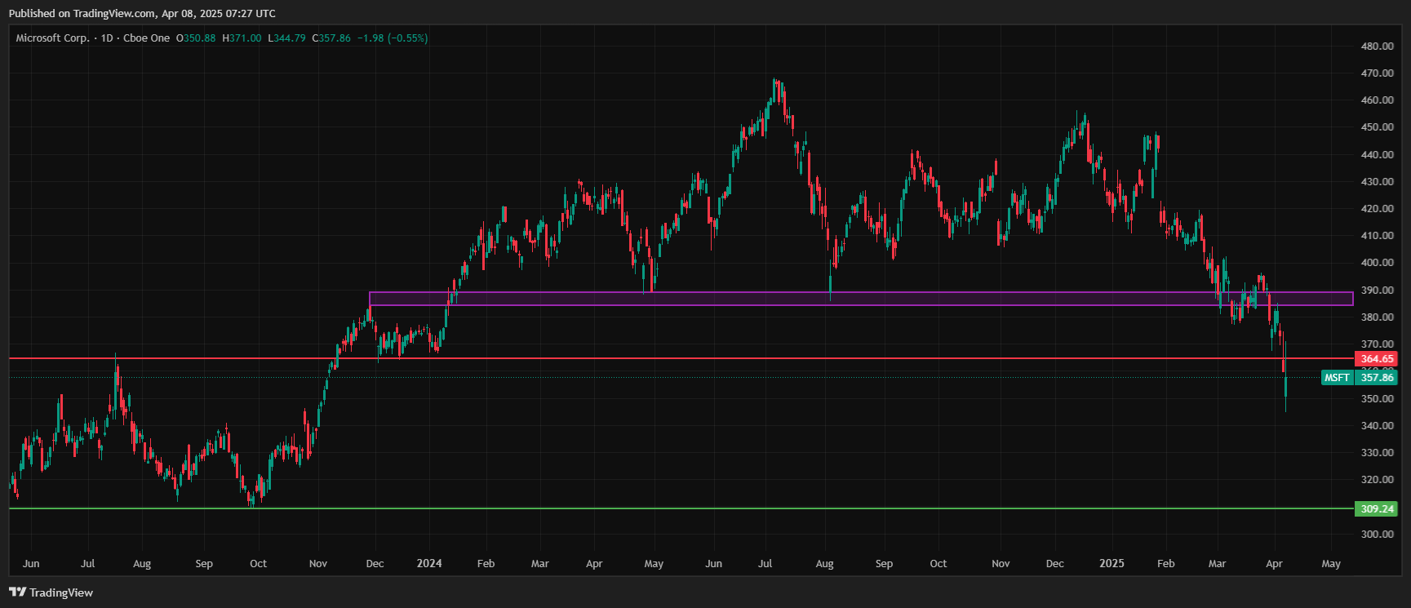Click the MSFT ticker tag on the price axis

tap(1337, 378)
